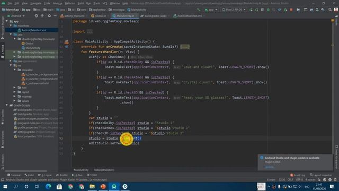Viewport: 339px width, 191px height.
Task: Click the project view settings gear icon
Action: pyautogui.click(x=49, y=16)
